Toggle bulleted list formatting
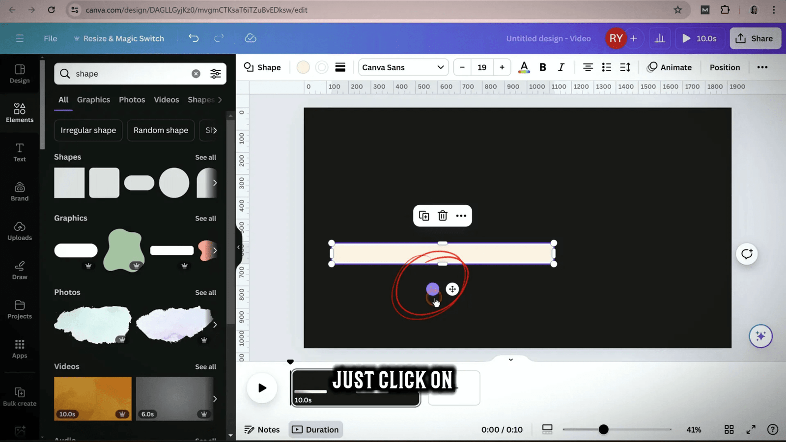This screenshot has width=786, height=442. (x=606, y=67)
